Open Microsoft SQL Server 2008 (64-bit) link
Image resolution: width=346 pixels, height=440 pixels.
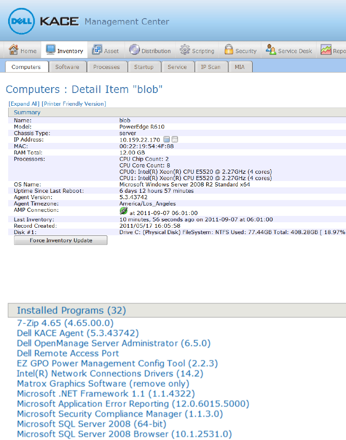(x=91, y=424)
